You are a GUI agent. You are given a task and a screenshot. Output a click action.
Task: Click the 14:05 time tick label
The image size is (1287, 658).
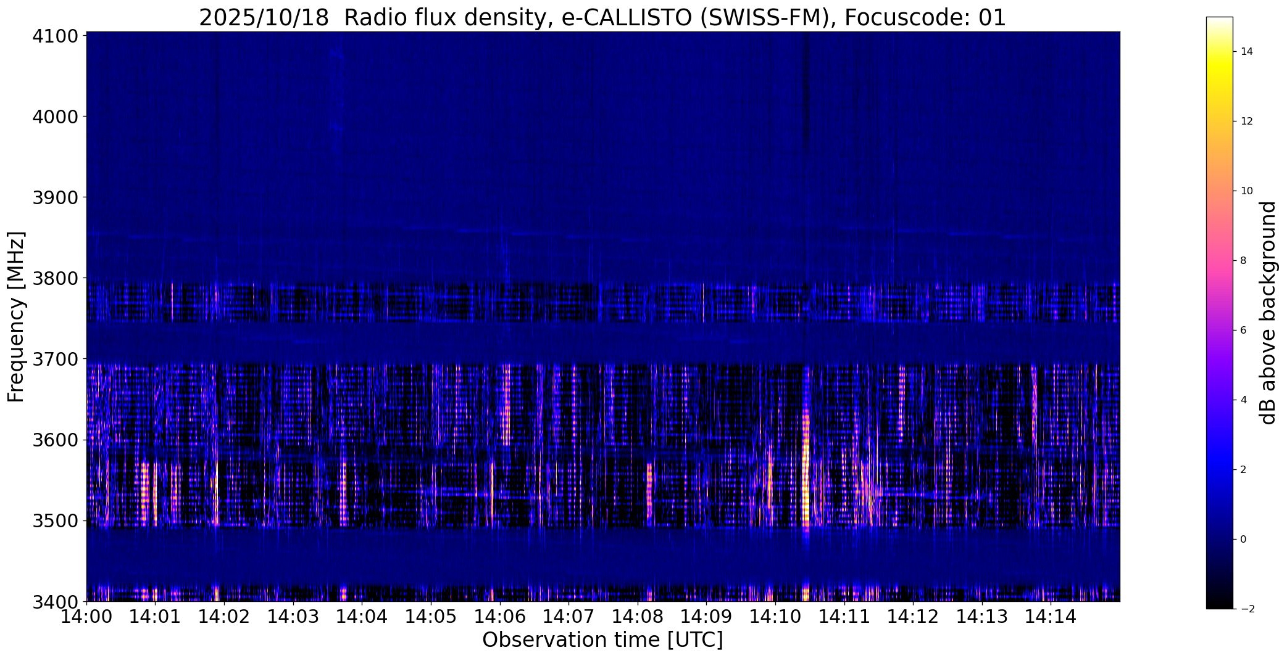pos(431,616)
